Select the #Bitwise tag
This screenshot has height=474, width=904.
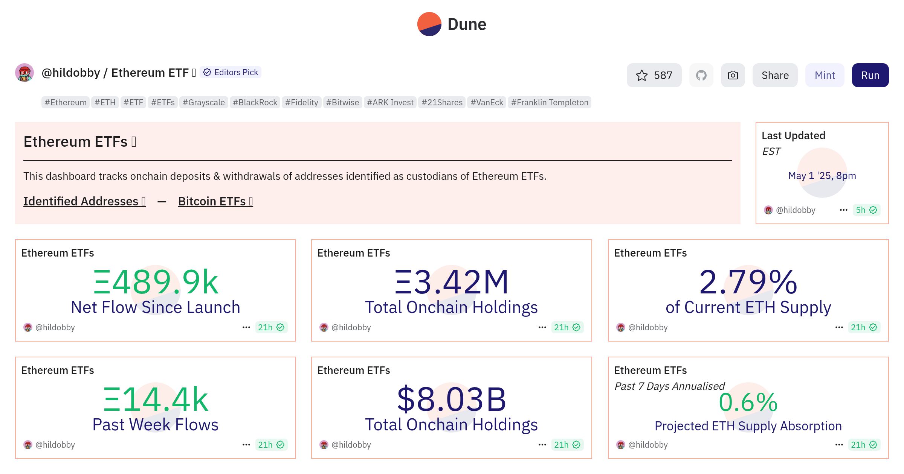342,102
